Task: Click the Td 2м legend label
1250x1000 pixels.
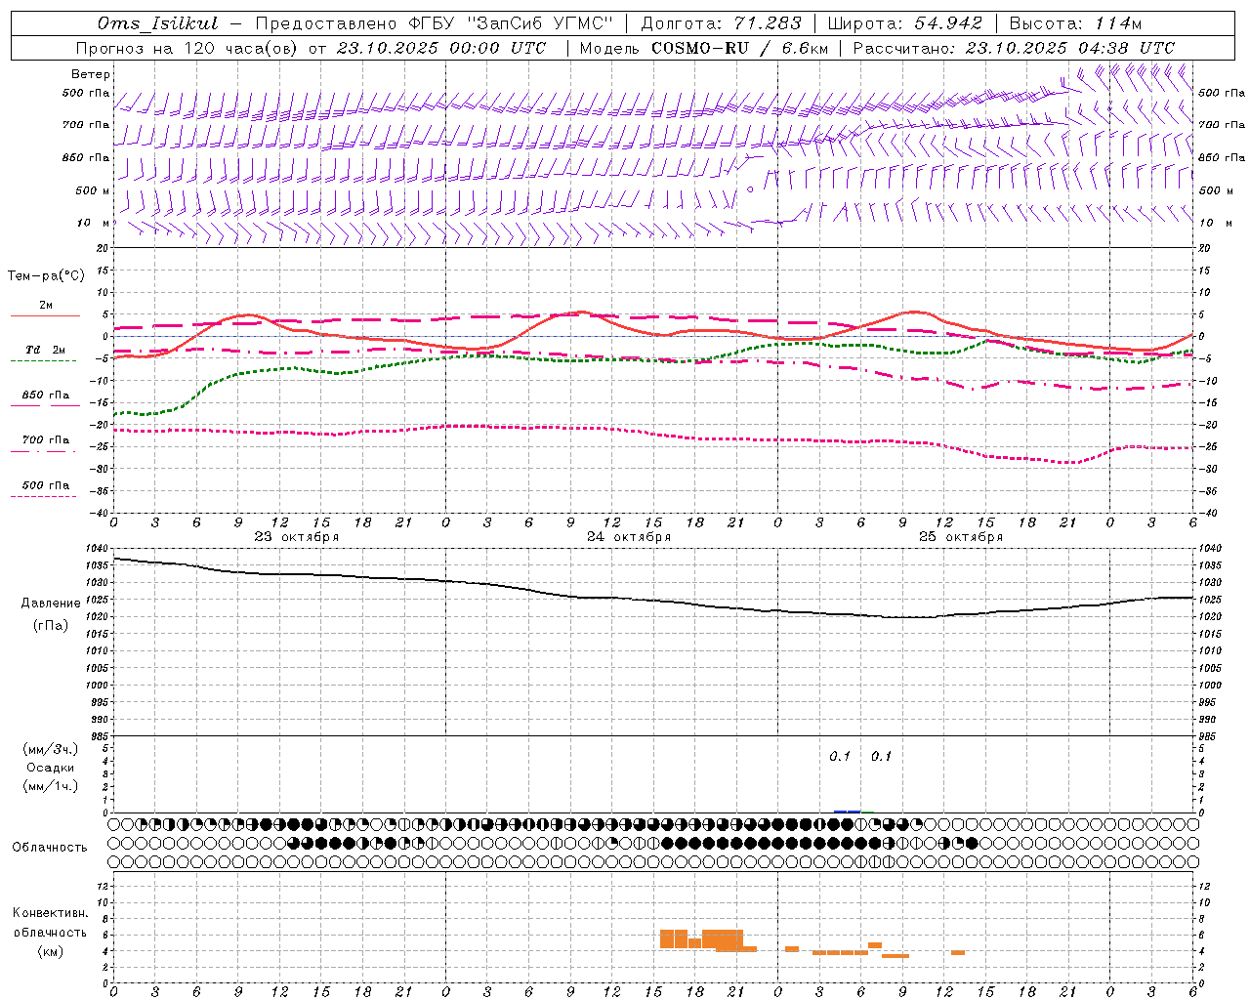Action: 46,350
